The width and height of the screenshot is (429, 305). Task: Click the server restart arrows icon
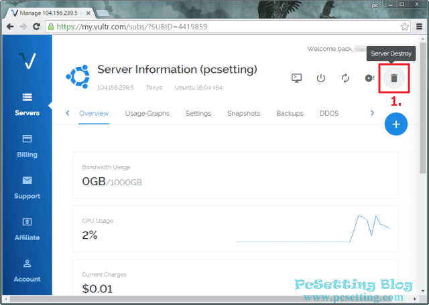345,78
